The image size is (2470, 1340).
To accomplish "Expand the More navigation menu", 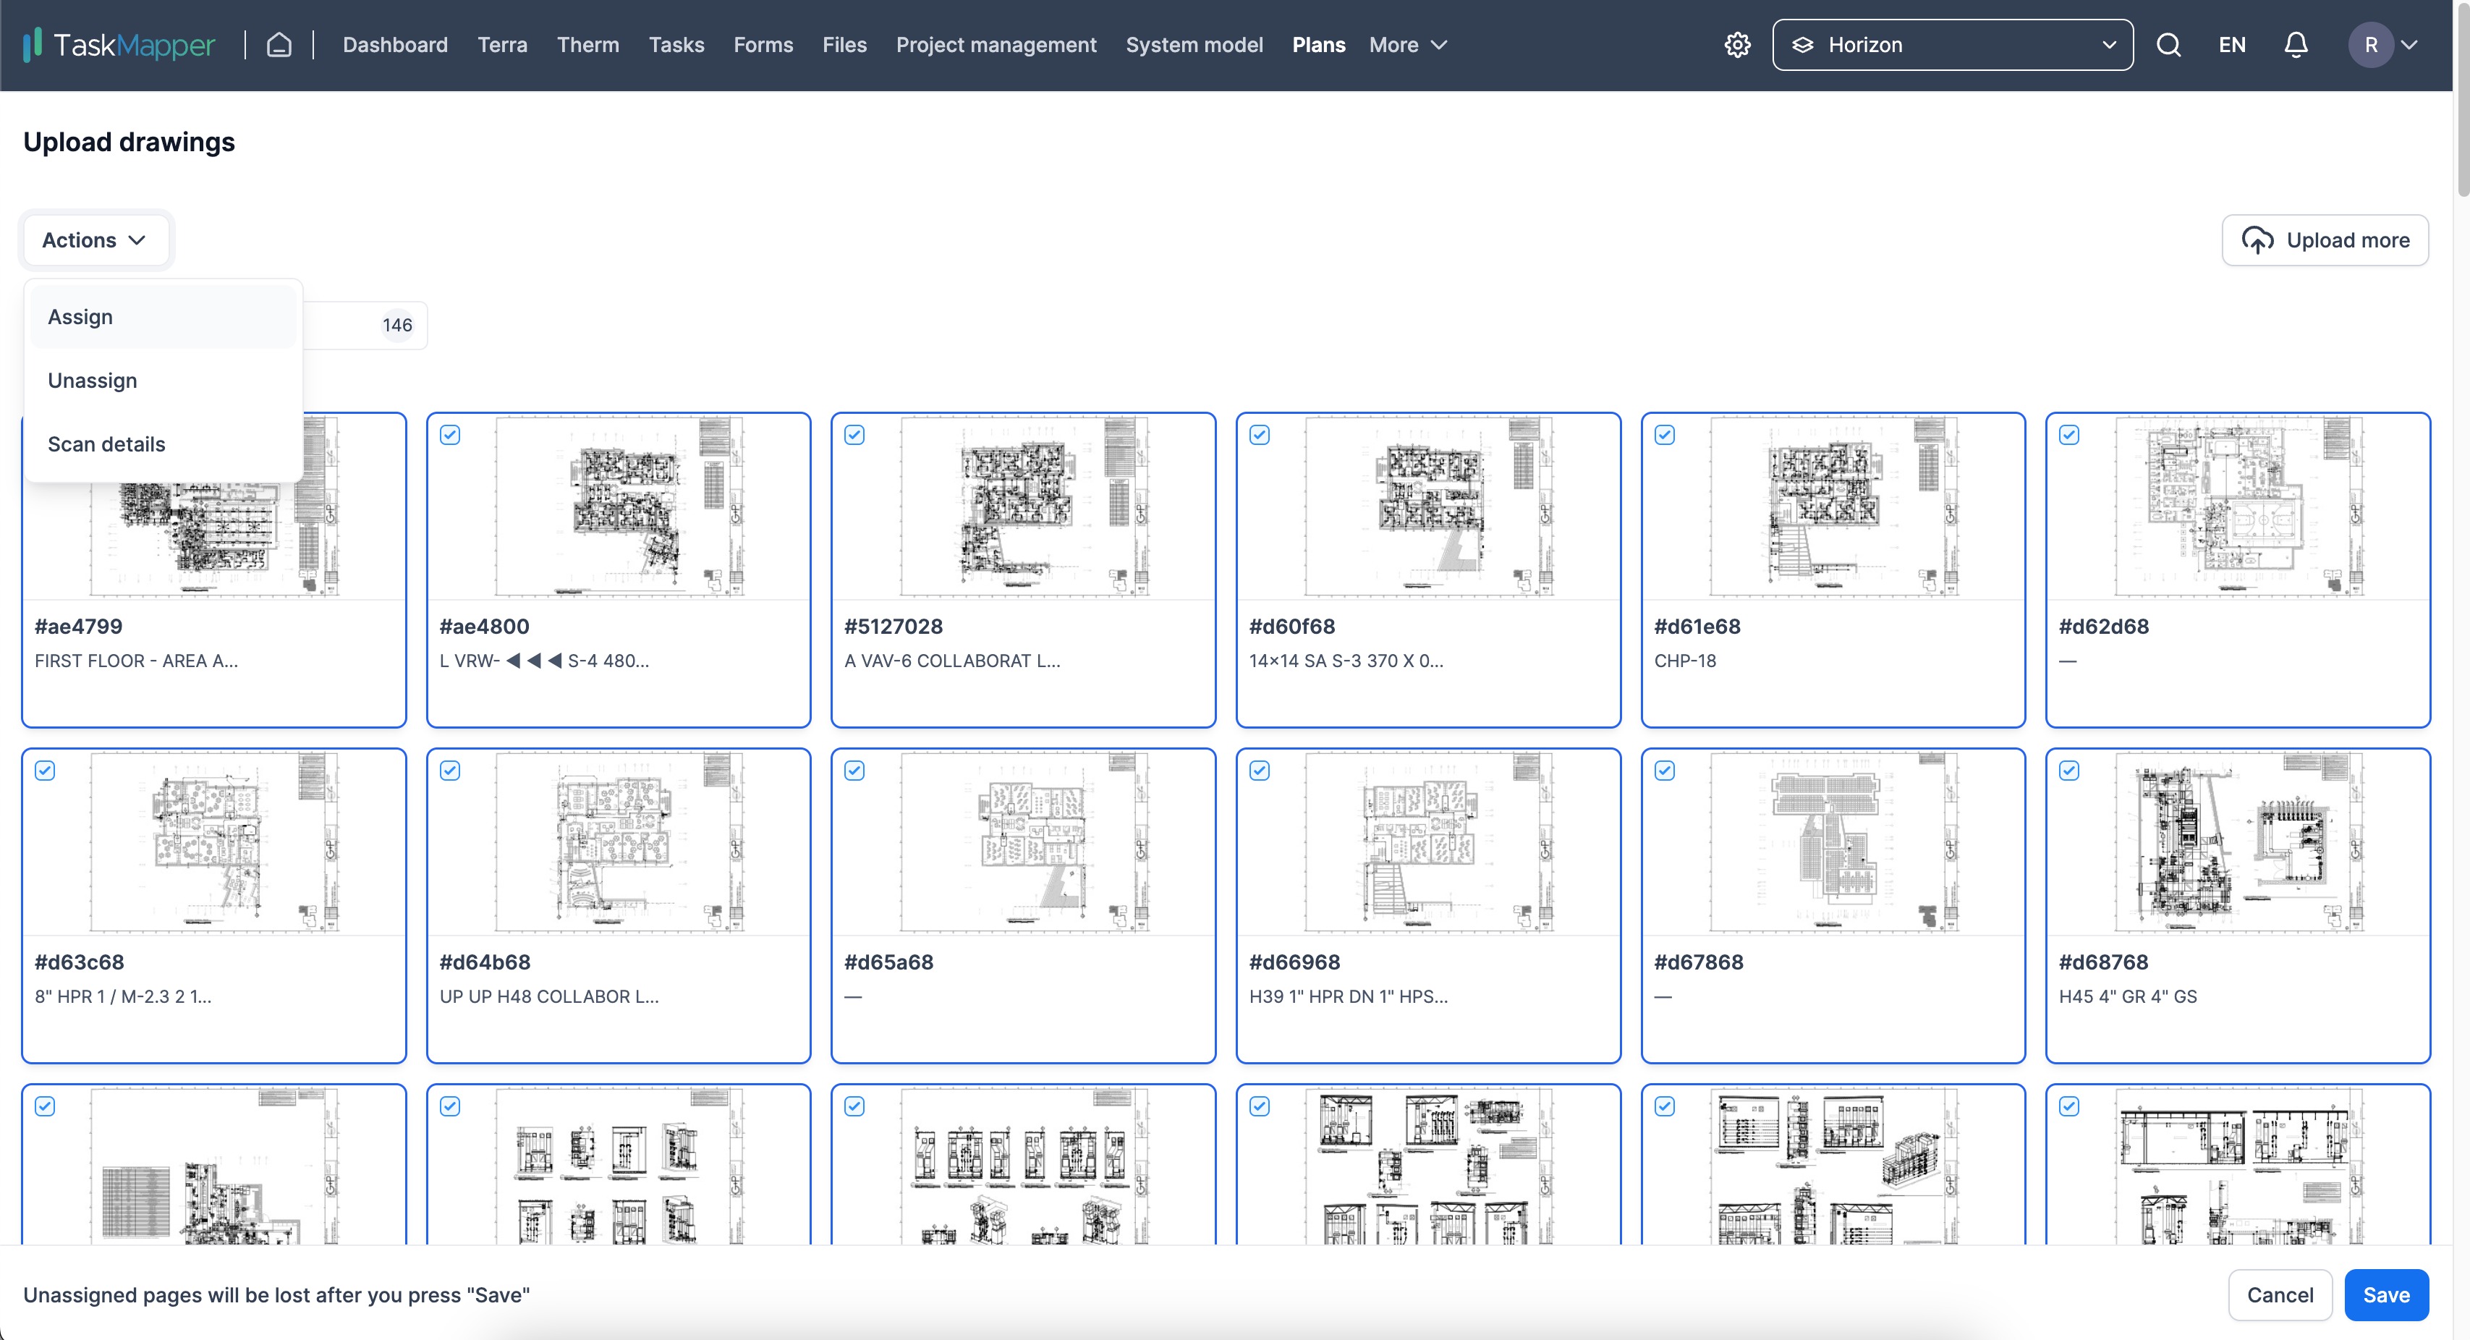I will 1408,45.
